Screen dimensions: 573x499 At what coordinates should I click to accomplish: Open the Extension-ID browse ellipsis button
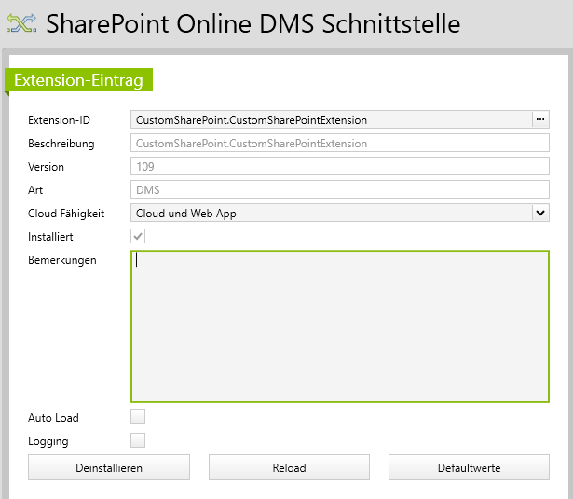pos(539,120)
